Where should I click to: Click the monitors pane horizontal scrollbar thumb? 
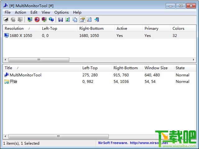click(39, 60)
